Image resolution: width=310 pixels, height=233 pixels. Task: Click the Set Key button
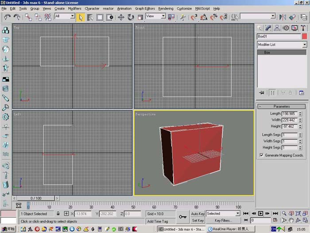click(x=198, y=220)
